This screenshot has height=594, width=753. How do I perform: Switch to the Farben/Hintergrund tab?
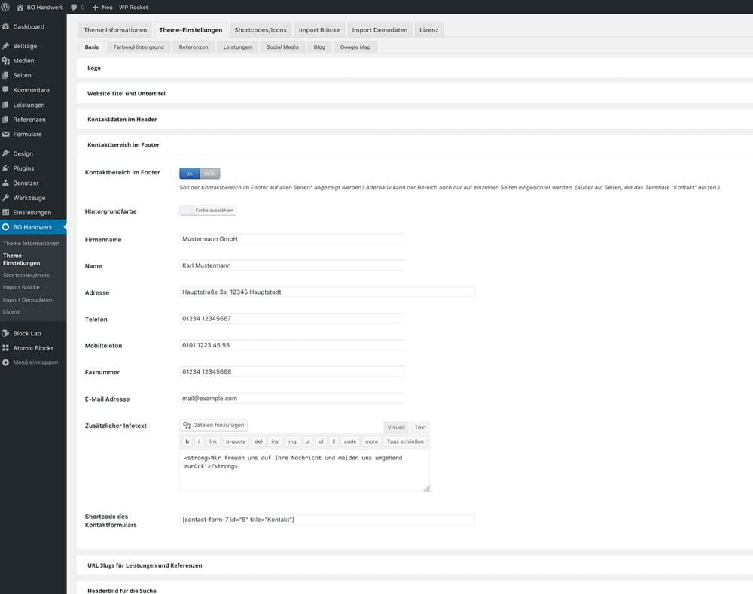(x=137, y=47)
